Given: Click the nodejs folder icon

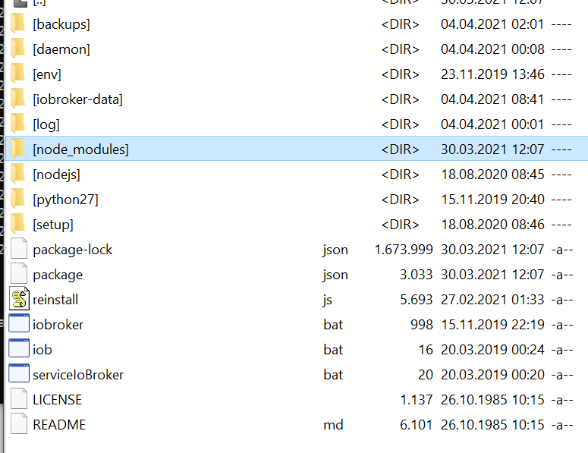Looking at the screenshot, I should [17, 175].
